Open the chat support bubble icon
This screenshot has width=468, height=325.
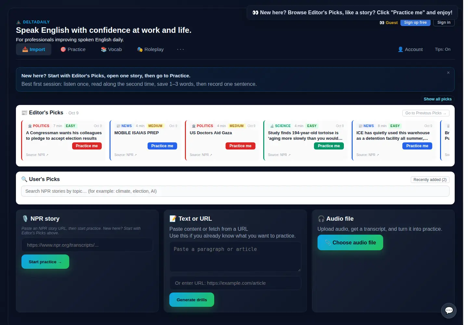point(449,310)
